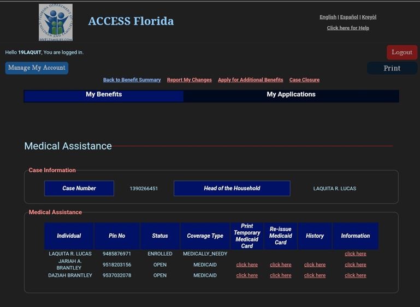
Task: Click the Head of the Household label box
Action: 232,188
